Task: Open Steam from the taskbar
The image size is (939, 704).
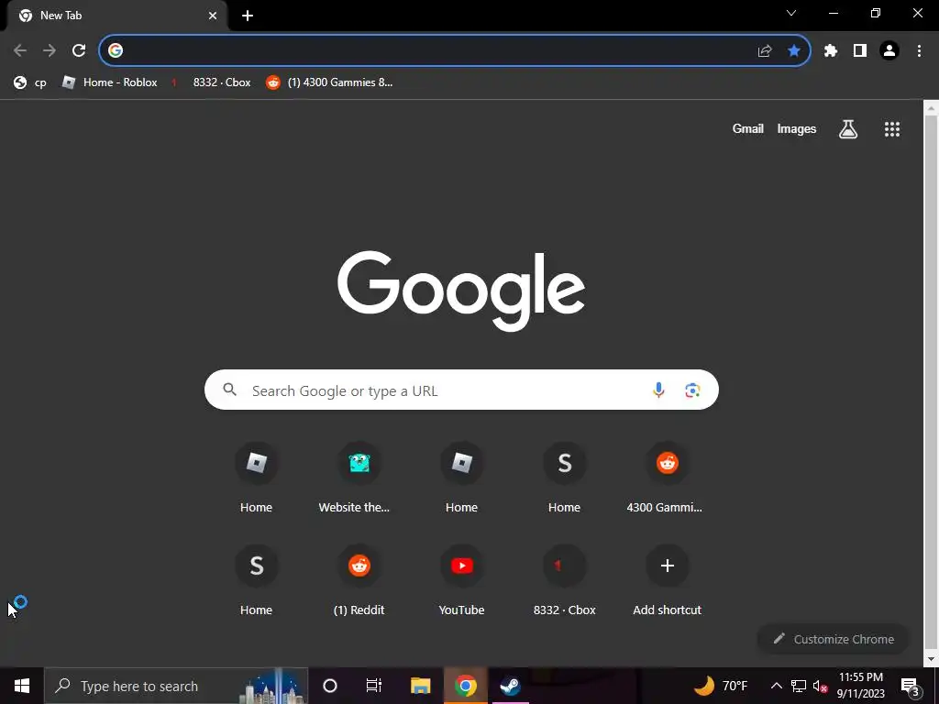Action: (510, 686)
